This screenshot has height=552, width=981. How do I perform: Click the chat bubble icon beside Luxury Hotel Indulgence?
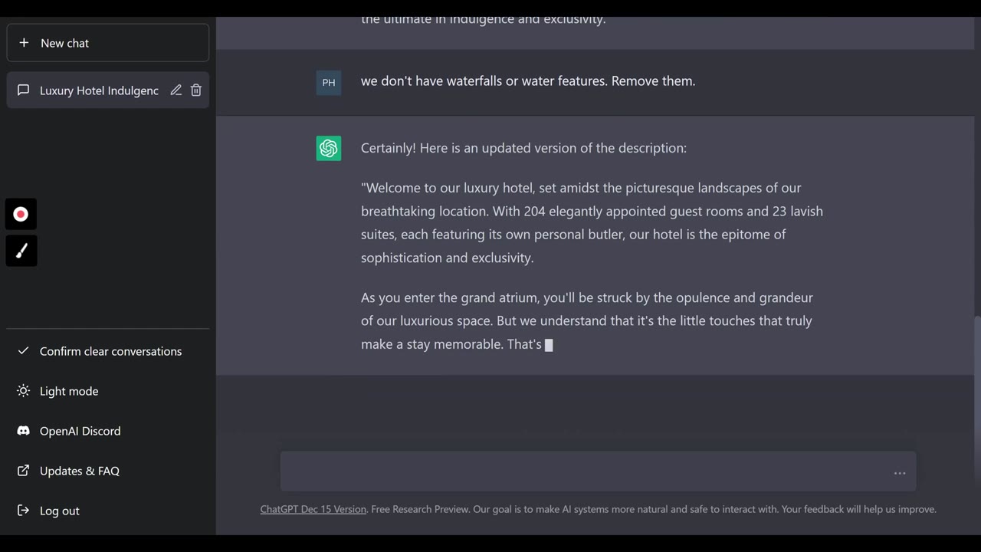pos(23,90)
